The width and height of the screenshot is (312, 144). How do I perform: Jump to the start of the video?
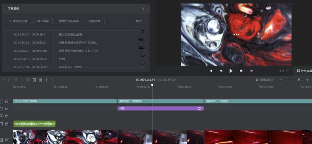tap(211, 71)
